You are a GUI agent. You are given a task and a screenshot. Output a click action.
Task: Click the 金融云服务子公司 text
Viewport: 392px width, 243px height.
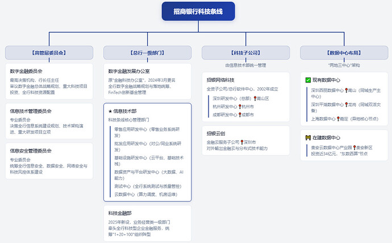(223, 142)
